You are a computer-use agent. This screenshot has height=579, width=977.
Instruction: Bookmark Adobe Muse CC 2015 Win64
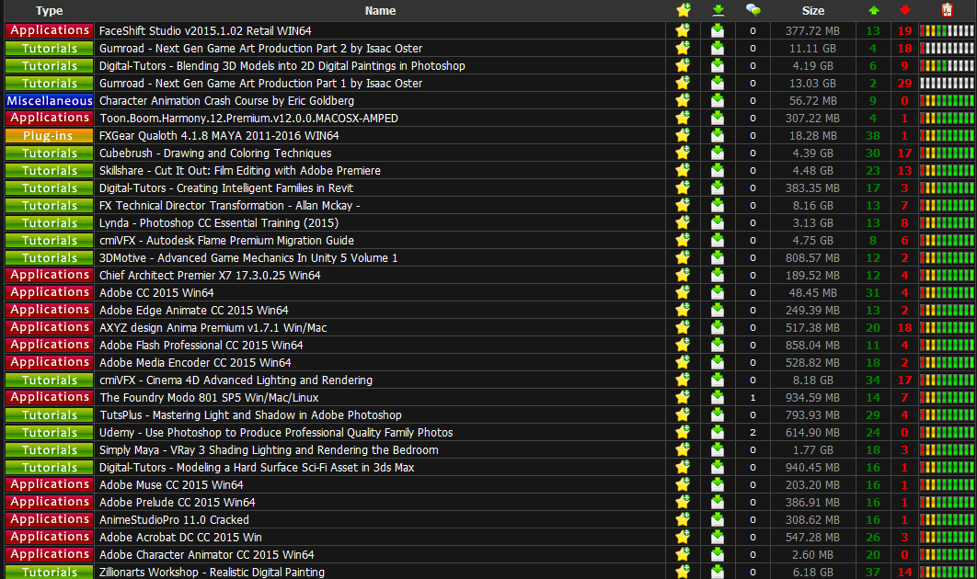coord(683,483)
